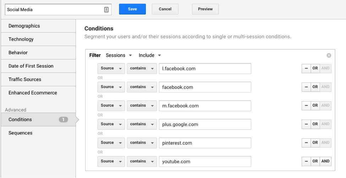Click the icon inside segment name field

point(106,10)
